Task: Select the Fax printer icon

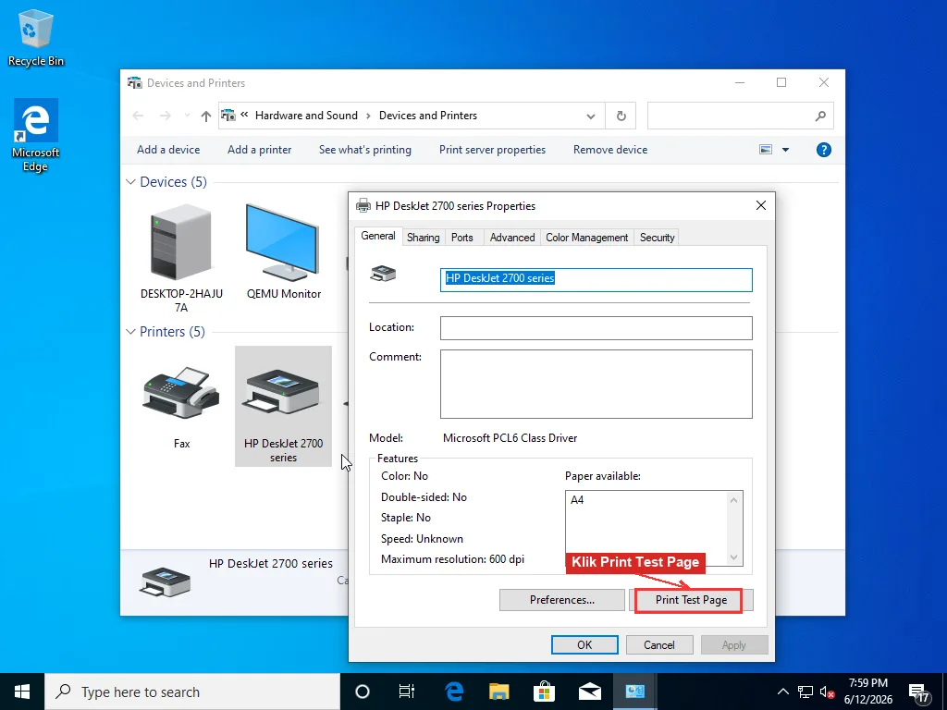Action: (x=181, y=393)
